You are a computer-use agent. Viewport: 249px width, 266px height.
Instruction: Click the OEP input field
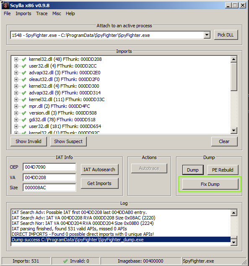pos(49,167)
